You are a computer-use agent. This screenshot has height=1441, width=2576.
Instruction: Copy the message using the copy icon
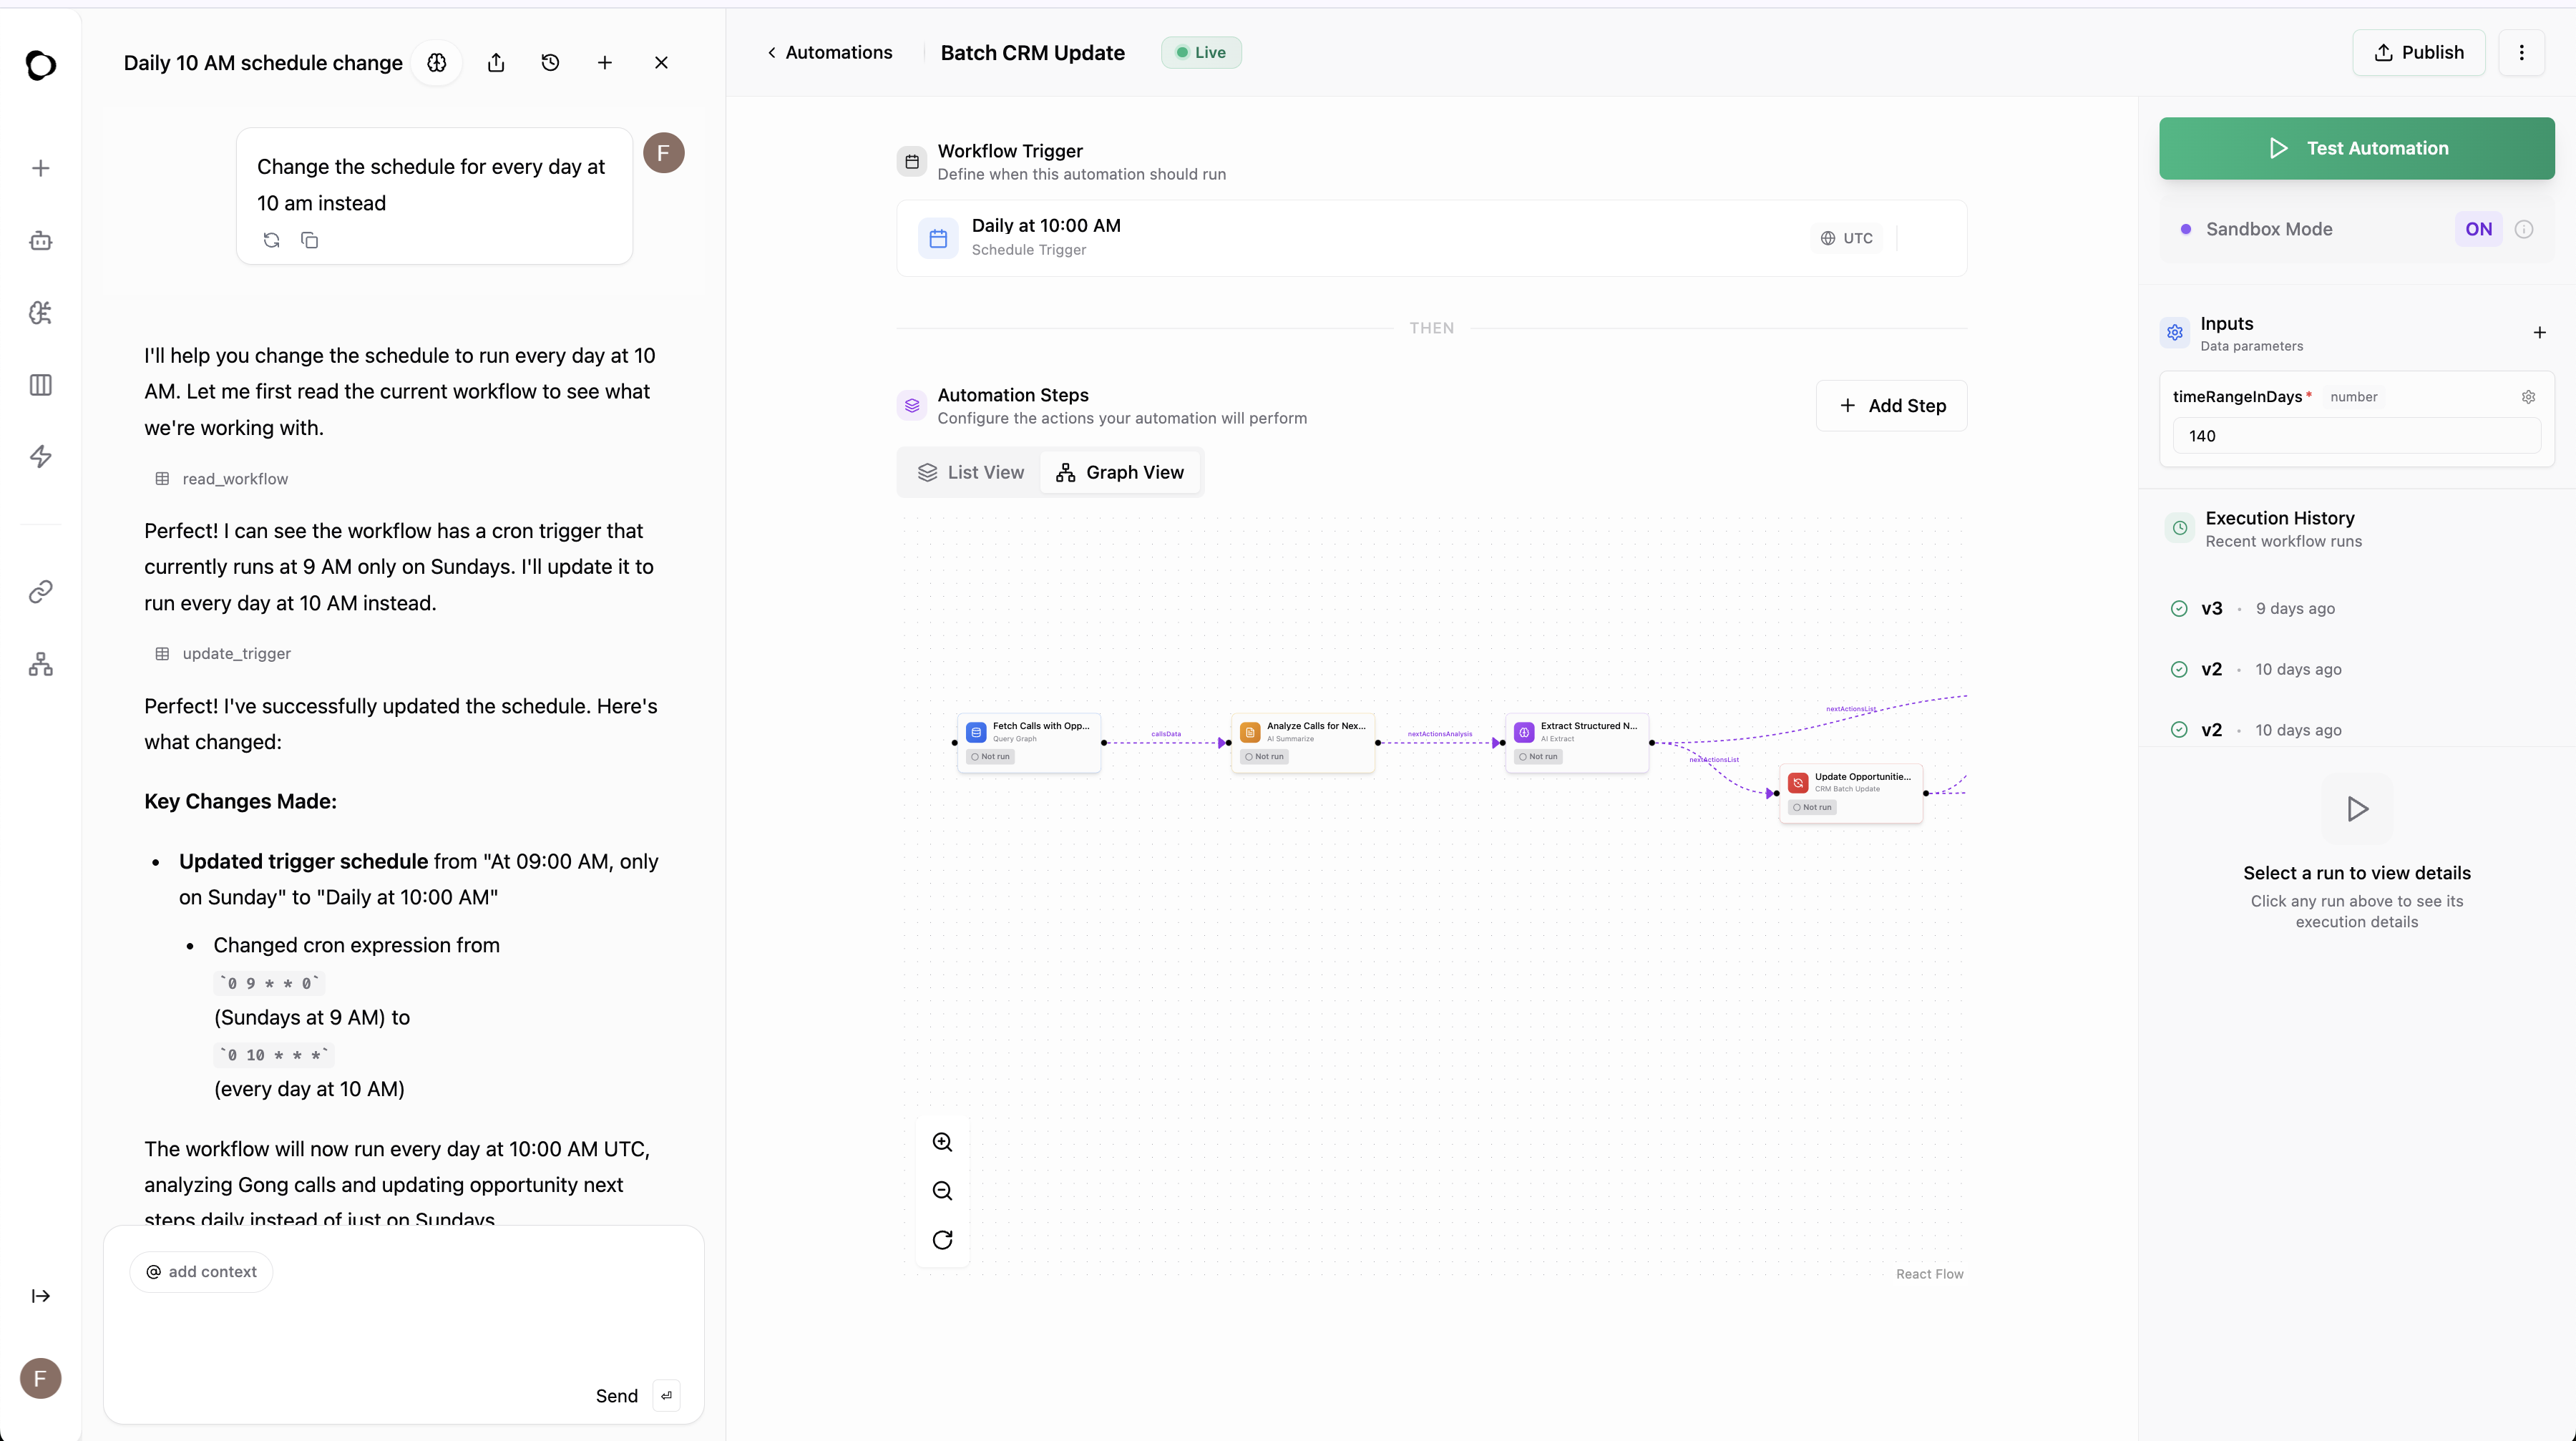(309, 240)
